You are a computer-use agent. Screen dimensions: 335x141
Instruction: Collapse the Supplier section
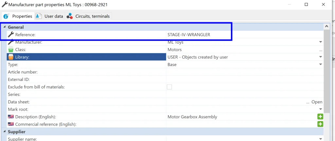click(x=4, y=132)
